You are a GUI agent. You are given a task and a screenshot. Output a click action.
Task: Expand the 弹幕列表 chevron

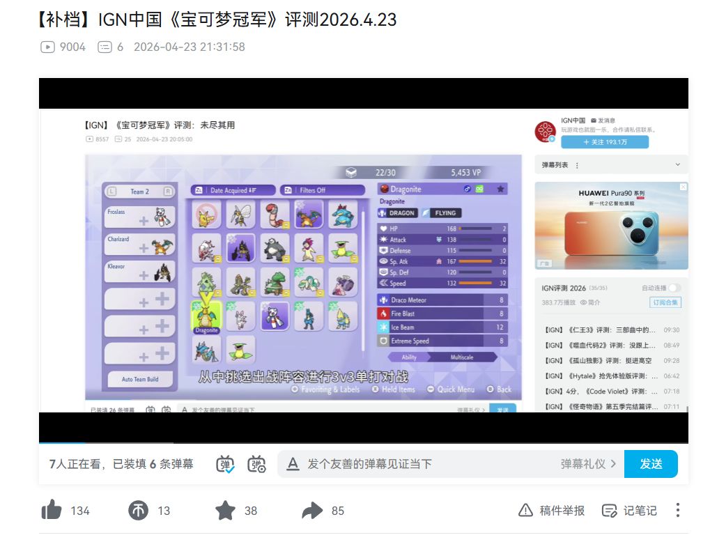coord(678,165)
